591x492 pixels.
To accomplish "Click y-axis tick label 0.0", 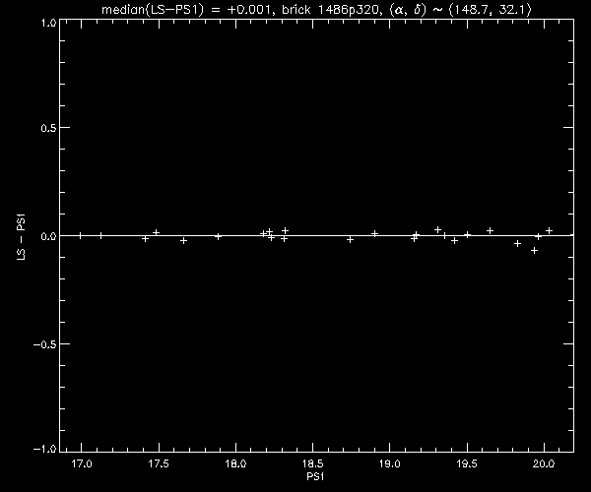I will point(48,236).
